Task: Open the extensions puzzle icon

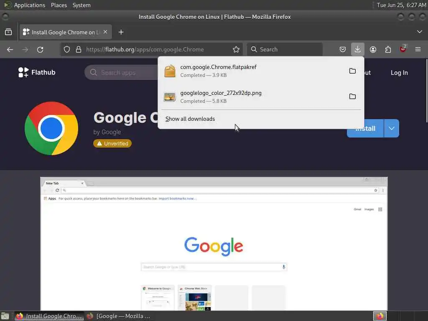Action: pos(388,49)
